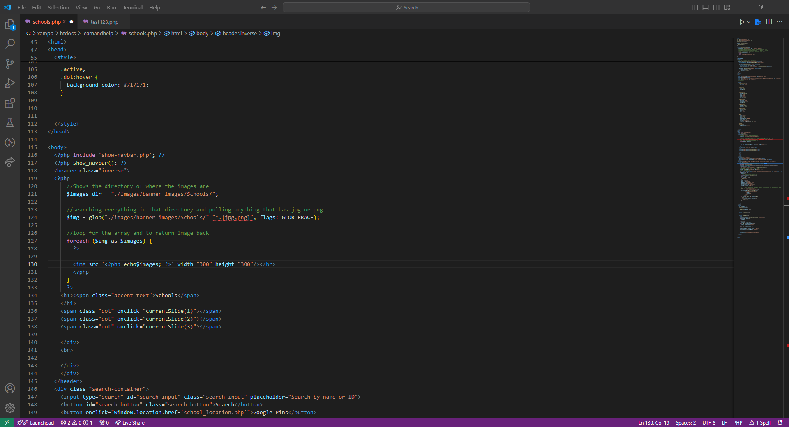Switch to the test123.php tab

(x=104, y=22)
